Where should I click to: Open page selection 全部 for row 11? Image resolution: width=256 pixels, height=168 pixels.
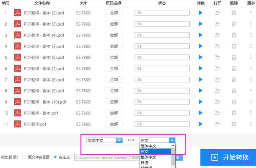pos(114,124)
